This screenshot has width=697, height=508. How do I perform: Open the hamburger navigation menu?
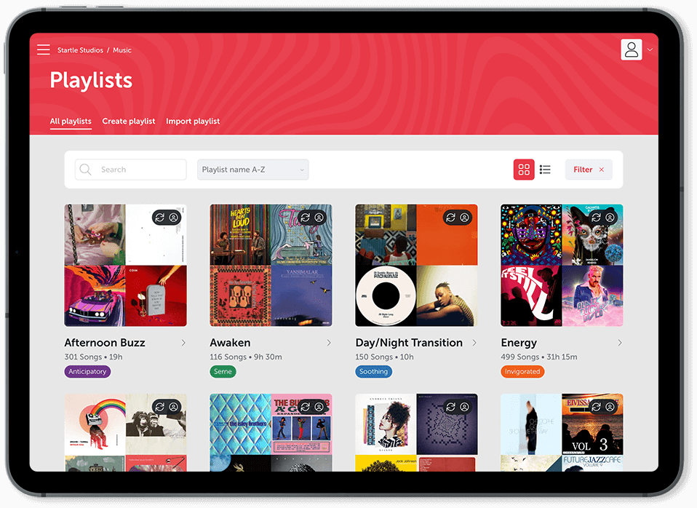43,49
